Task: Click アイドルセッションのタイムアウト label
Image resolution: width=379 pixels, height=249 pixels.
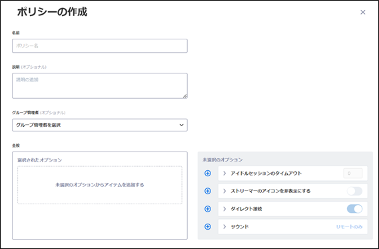Action: [x=266, y=173]
